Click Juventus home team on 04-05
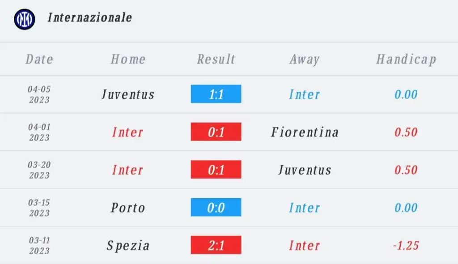458x264 pixels. click(x=128, y=94)
